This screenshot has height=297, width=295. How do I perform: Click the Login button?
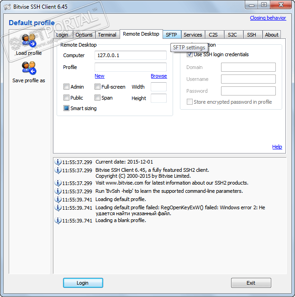[83, 283]
